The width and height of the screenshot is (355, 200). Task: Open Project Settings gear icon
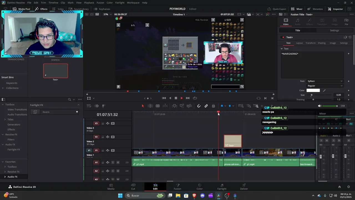click(349, 187)
